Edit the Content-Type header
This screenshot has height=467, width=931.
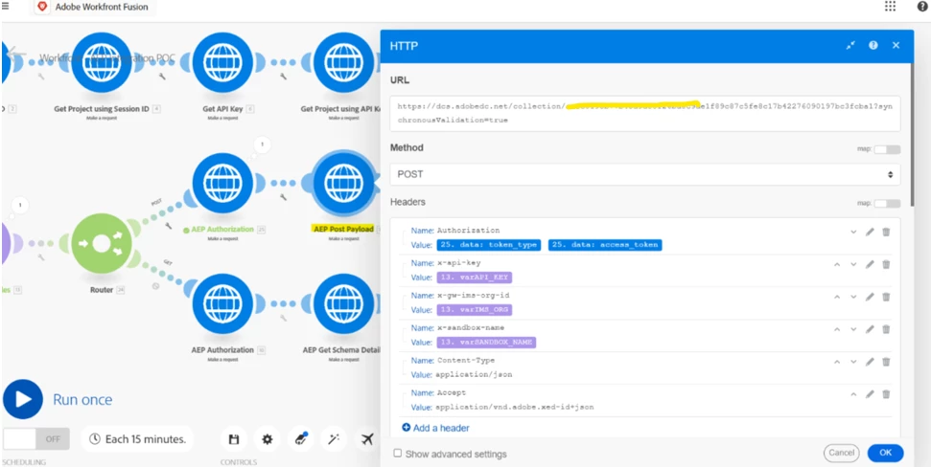coord(870,362)
